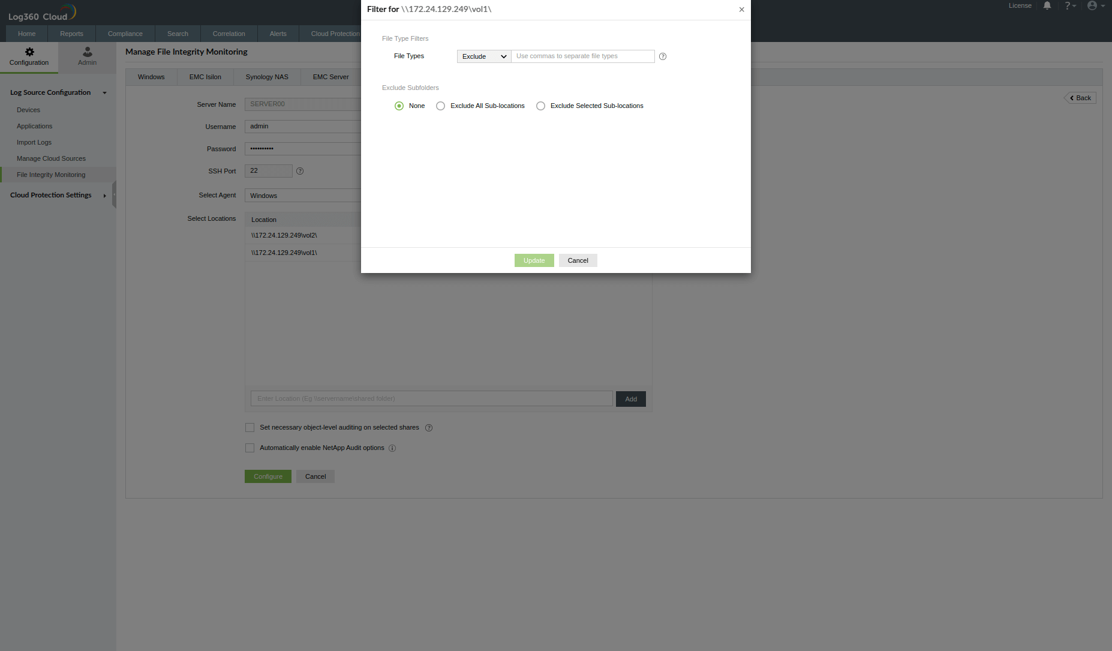The height and width of the screenshot is (651, 1112).
Task: Click the info icon beside NetApp Audit options
Action: point(392,448)
